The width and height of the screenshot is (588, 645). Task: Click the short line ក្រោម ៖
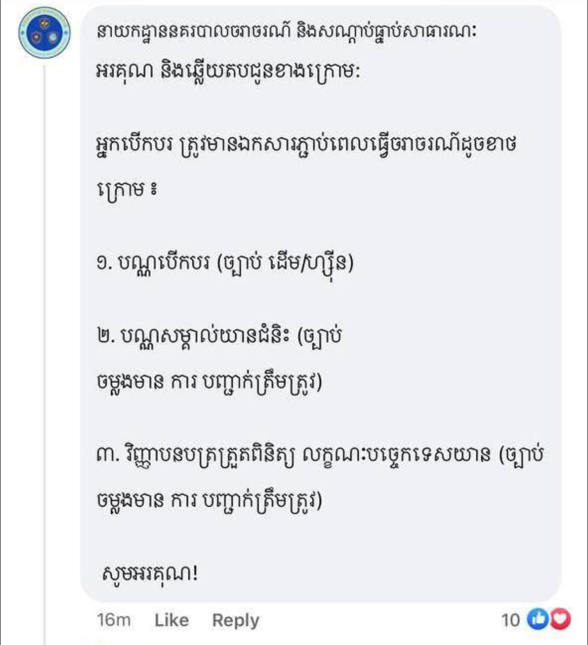126,190
